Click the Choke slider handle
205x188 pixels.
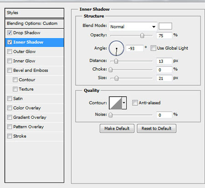pyautogui.click(x=111, y=70)
